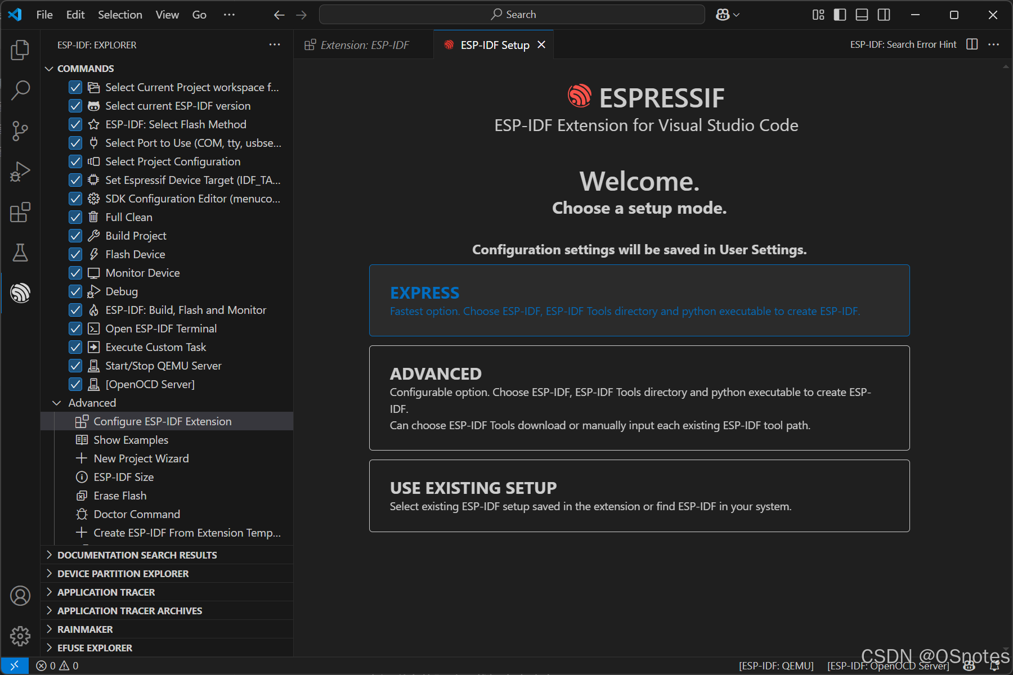Toggle the Flash Device checkbox
The height and width of the screenshot is (675, 1013).
click(x=75, y=254)
